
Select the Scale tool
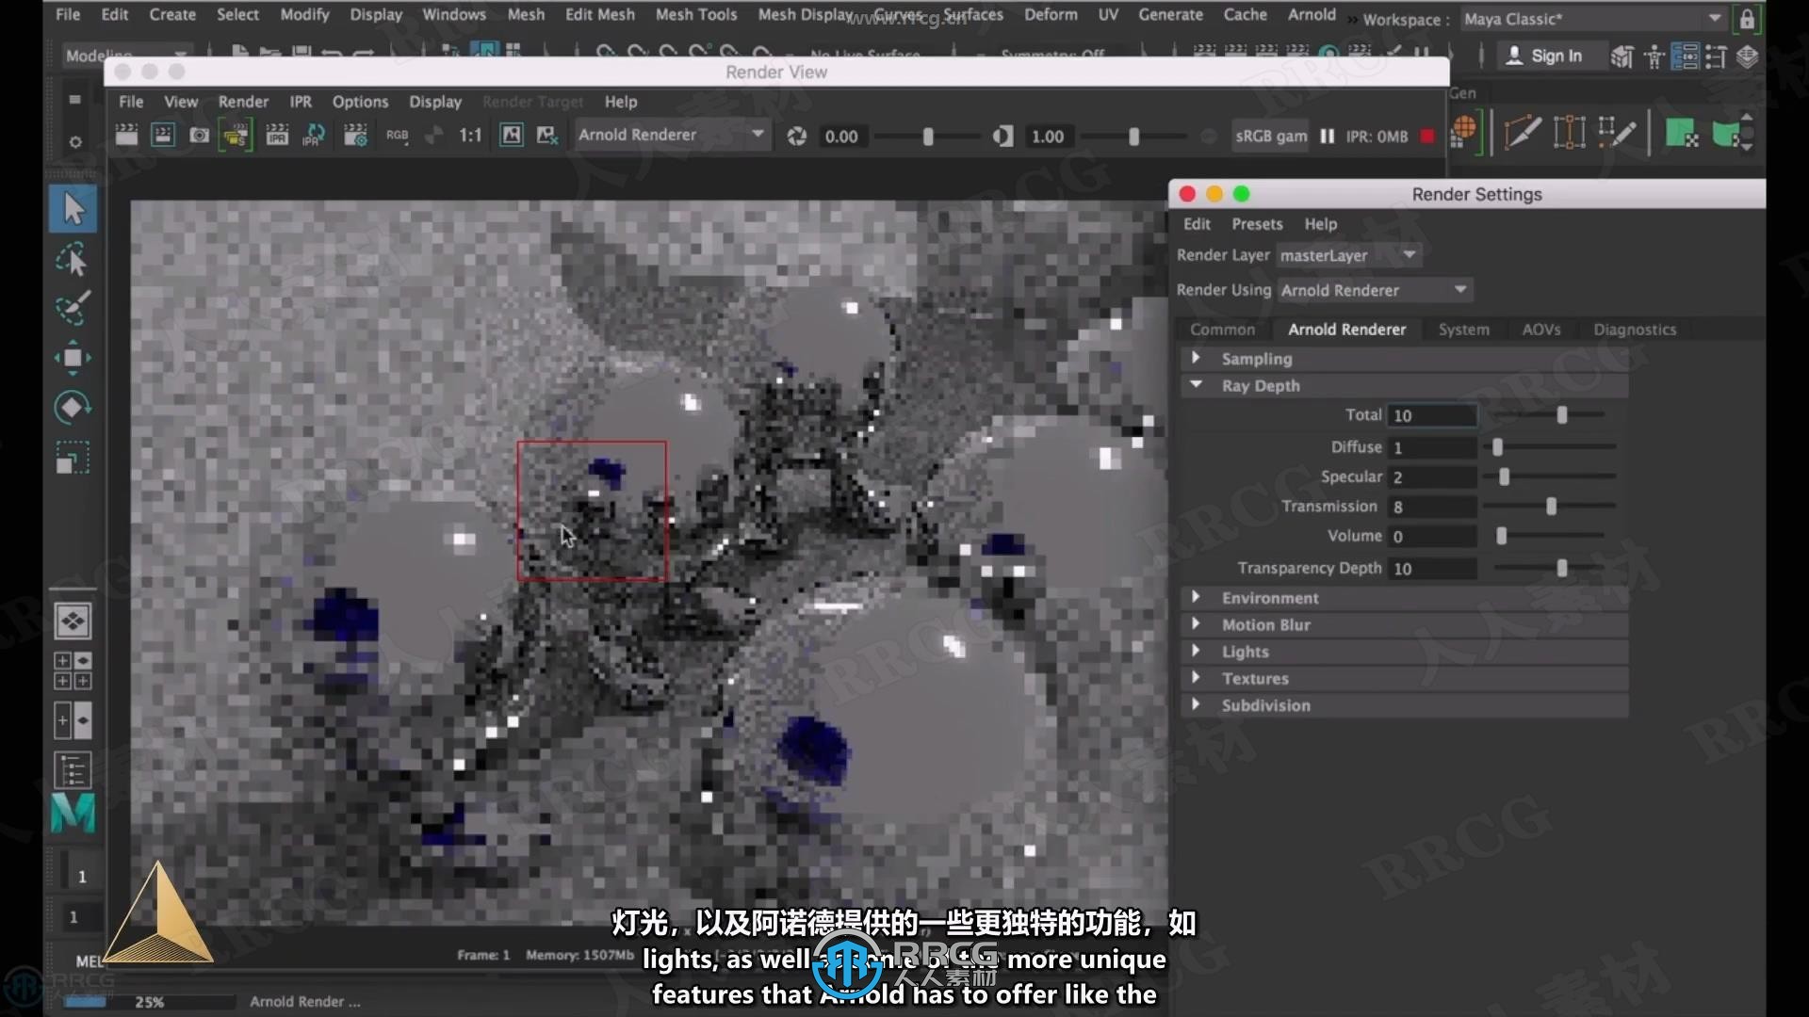[73, 459]
